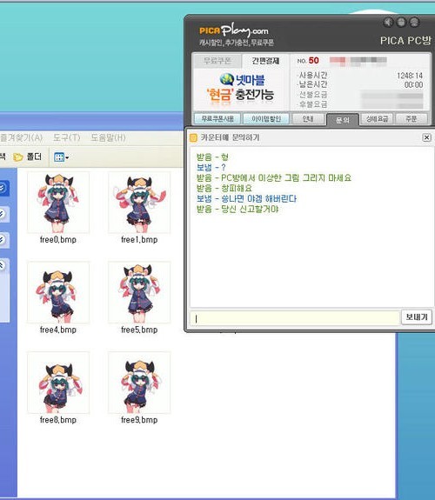Open the 상세요금 button

click(x=377, y=119)
